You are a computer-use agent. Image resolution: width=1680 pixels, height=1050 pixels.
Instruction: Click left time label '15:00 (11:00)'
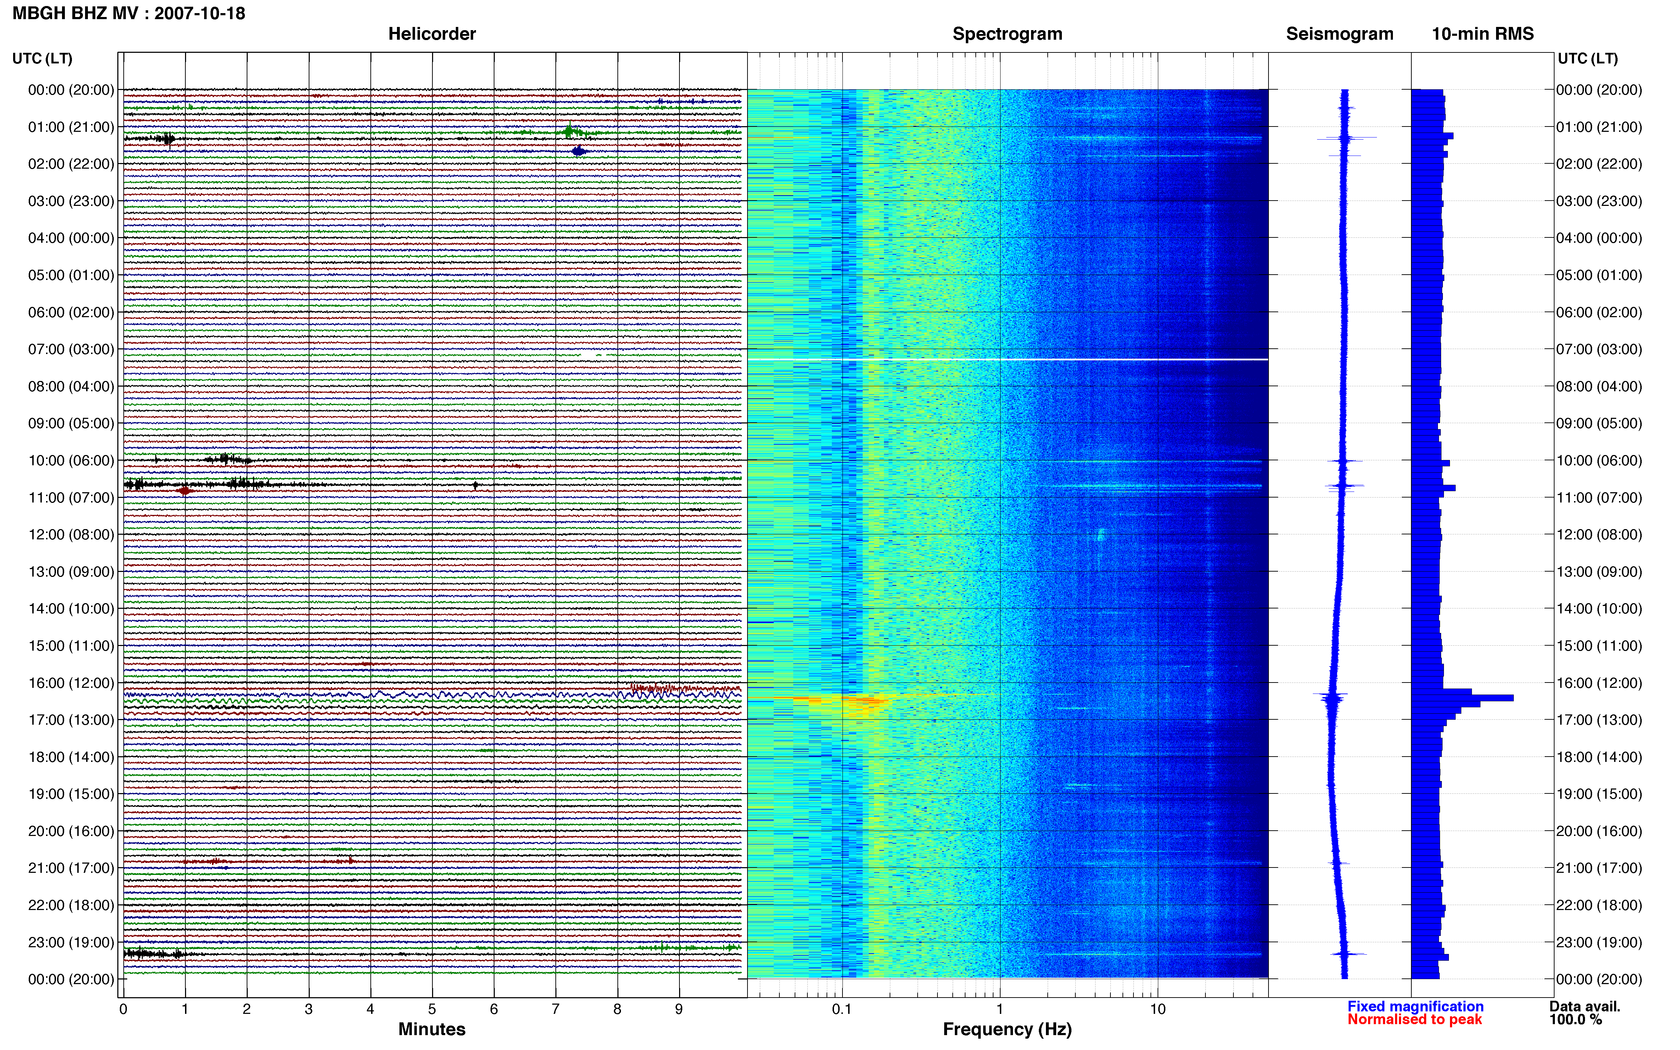71,646
